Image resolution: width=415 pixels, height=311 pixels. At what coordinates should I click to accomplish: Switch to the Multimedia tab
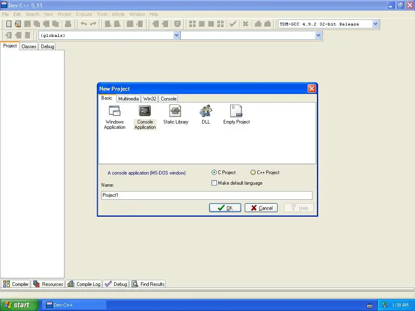click(x=128, y=99)
